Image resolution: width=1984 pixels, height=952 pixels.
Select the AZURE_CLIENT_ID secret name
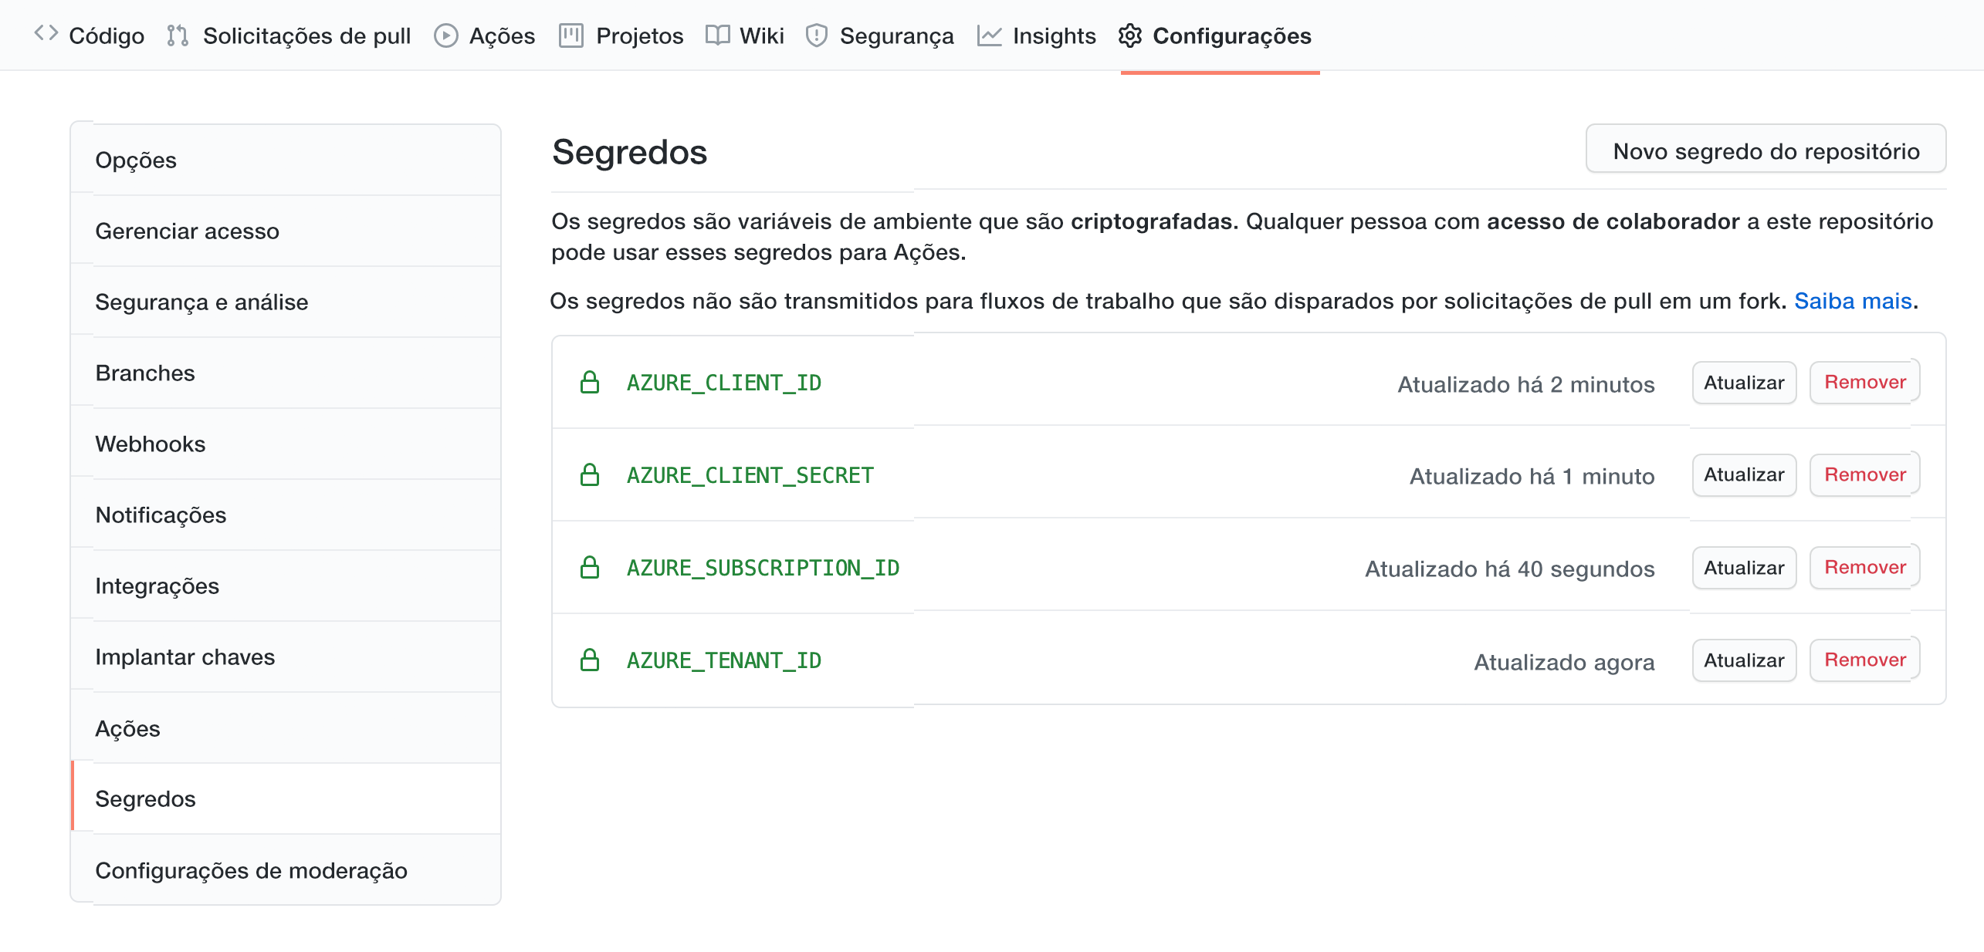(x=723, y=383)
